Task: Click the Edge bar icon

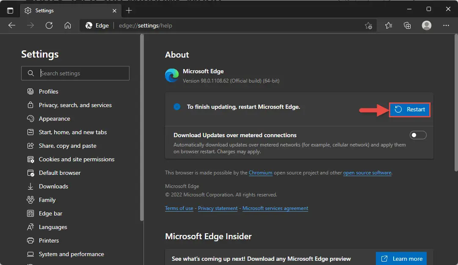Action: 30,214
